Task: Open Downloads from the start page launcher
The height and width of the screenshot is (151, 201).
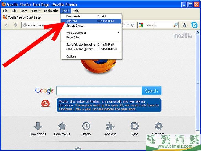Action: [38, 129]
